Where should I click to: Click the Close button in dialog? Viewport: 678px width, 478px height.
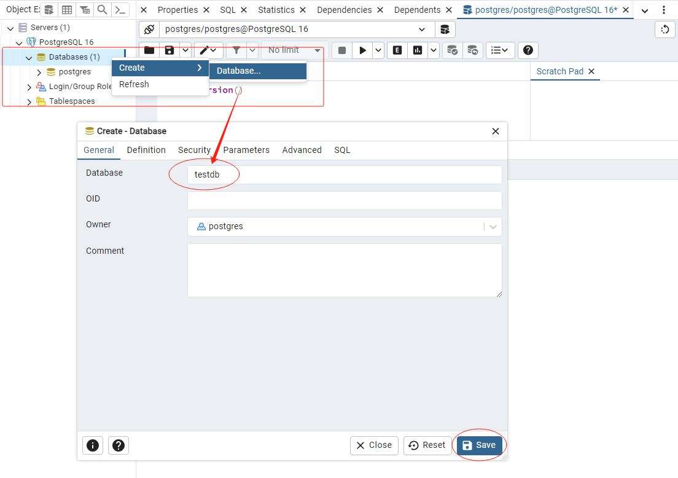coord(374,445)
